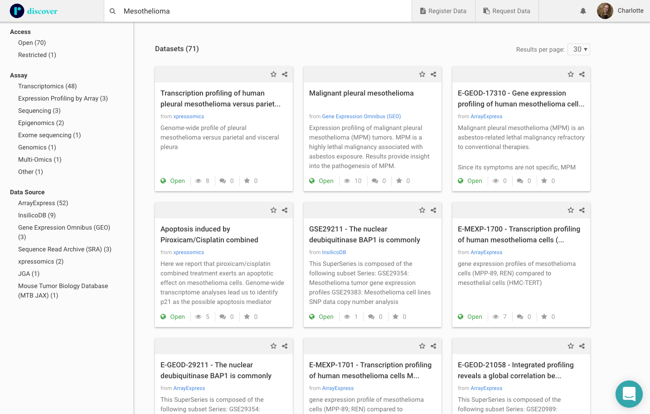Star the E-GEOD-21058 dataset card
This screenshot has width=650, height=414.
point(571,346)
